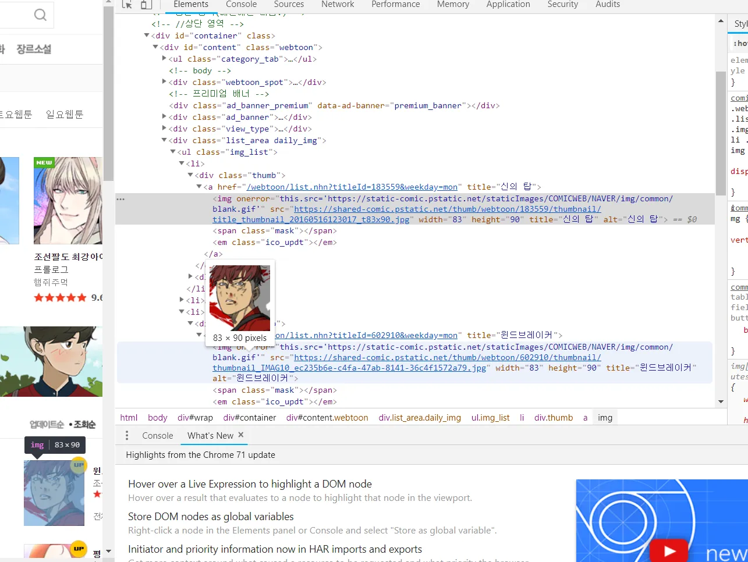
Task: Select div.list_area.daily_img in the breadcrumb
Action: pyautogui.click(x=420, y=418)
